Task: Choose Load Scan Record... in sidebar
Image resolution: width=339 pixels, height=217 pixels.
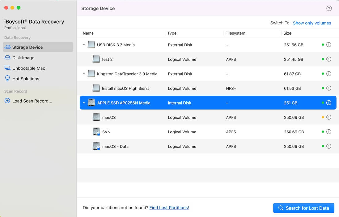Action: [x=32, y=101]
